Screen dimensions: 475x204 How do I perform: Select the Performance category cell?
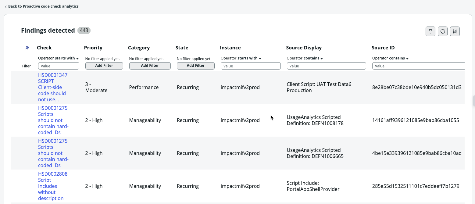[144, 87]
